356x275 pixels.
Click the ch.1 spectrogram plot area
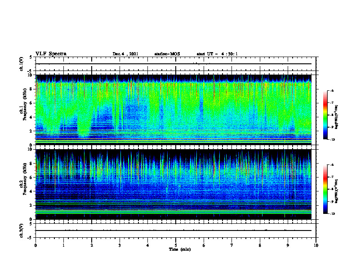(x=174, y=110)
